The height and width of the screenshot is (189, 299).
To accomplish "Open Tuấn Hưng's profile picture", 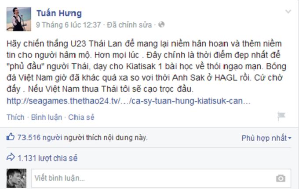I will click(x=19, y=19).
